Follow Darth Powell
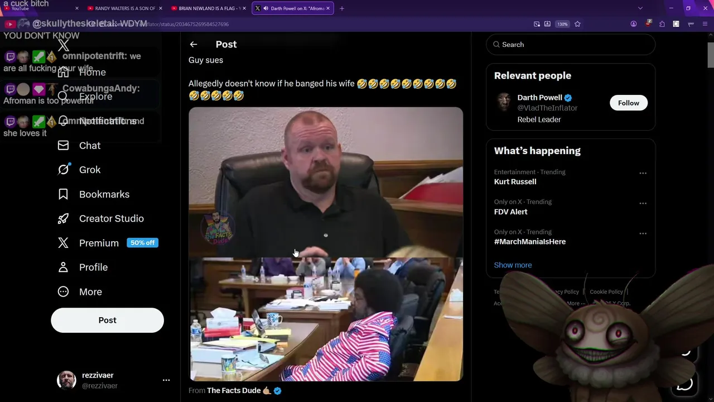The height and width of the screenshot is (402, 714). (628, 103)
